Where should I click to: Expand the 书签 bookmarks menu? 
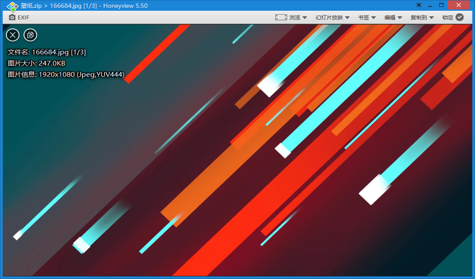[x=367, y=18]
